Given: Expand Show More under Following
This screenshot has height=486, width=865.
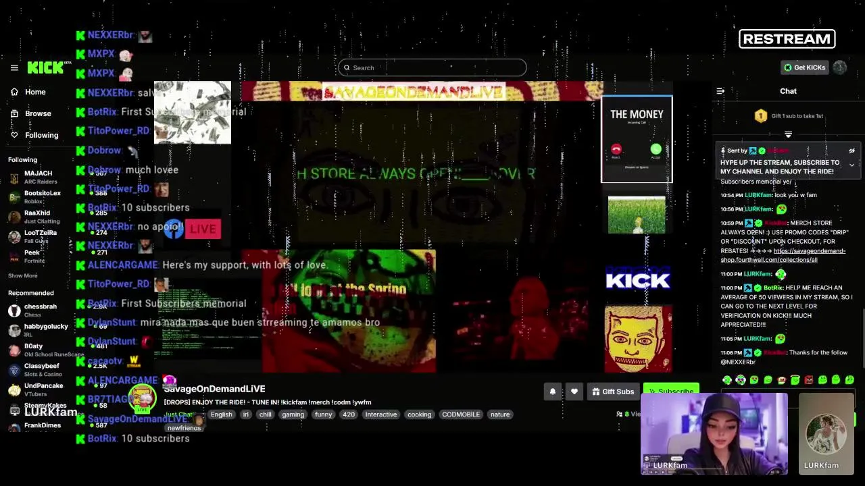Looking at the screenshot, I should [22, 275].
